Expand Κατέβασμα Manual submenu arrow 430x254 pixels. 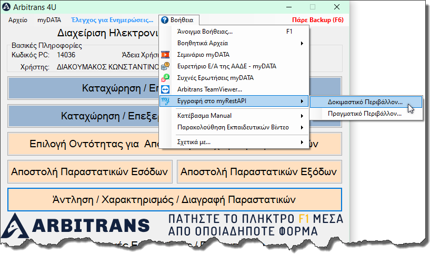point(302,116)
